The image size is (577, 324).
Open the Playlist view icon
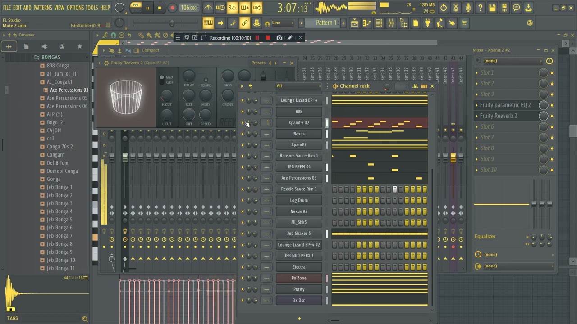(355, 23)
